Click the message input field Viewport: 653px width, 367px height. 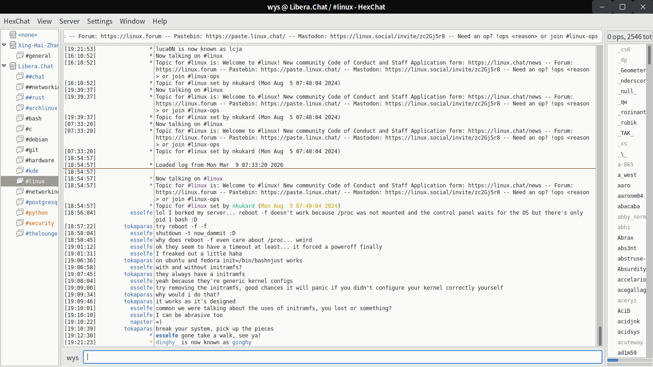[x=342, y=357]
